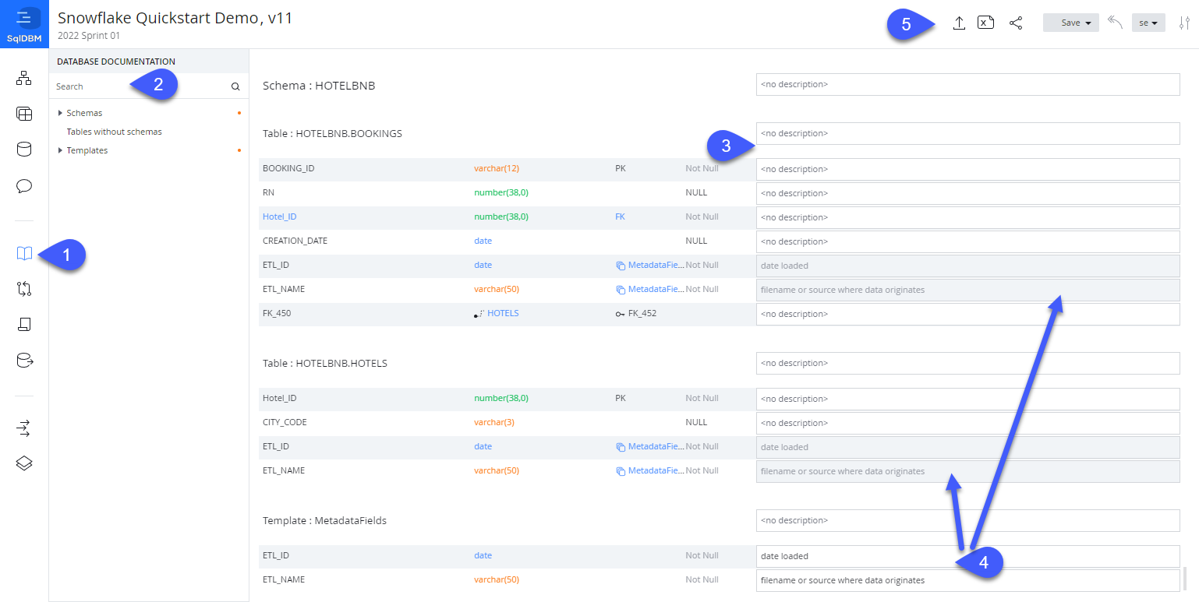Viewport: 1199px width, 602px height.
Task: Open the database cylinder icon in sidebar
Action: point(24,150)
